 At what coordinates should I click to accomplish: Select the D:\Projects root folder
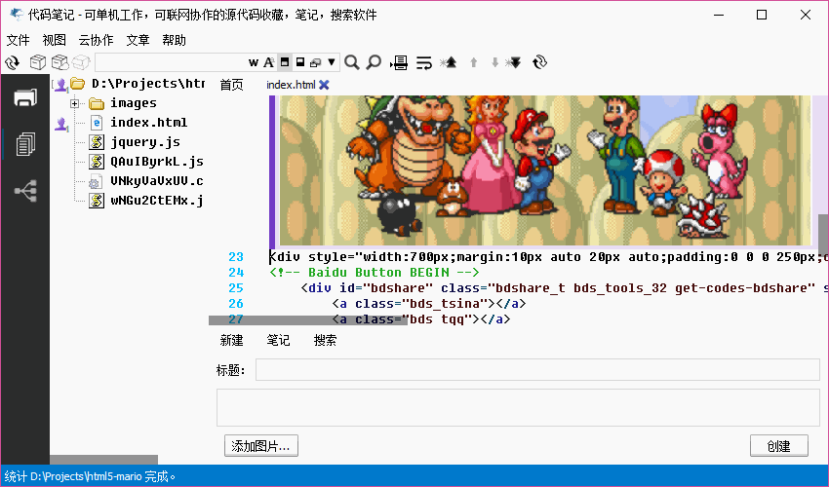(x=148, y=84)
